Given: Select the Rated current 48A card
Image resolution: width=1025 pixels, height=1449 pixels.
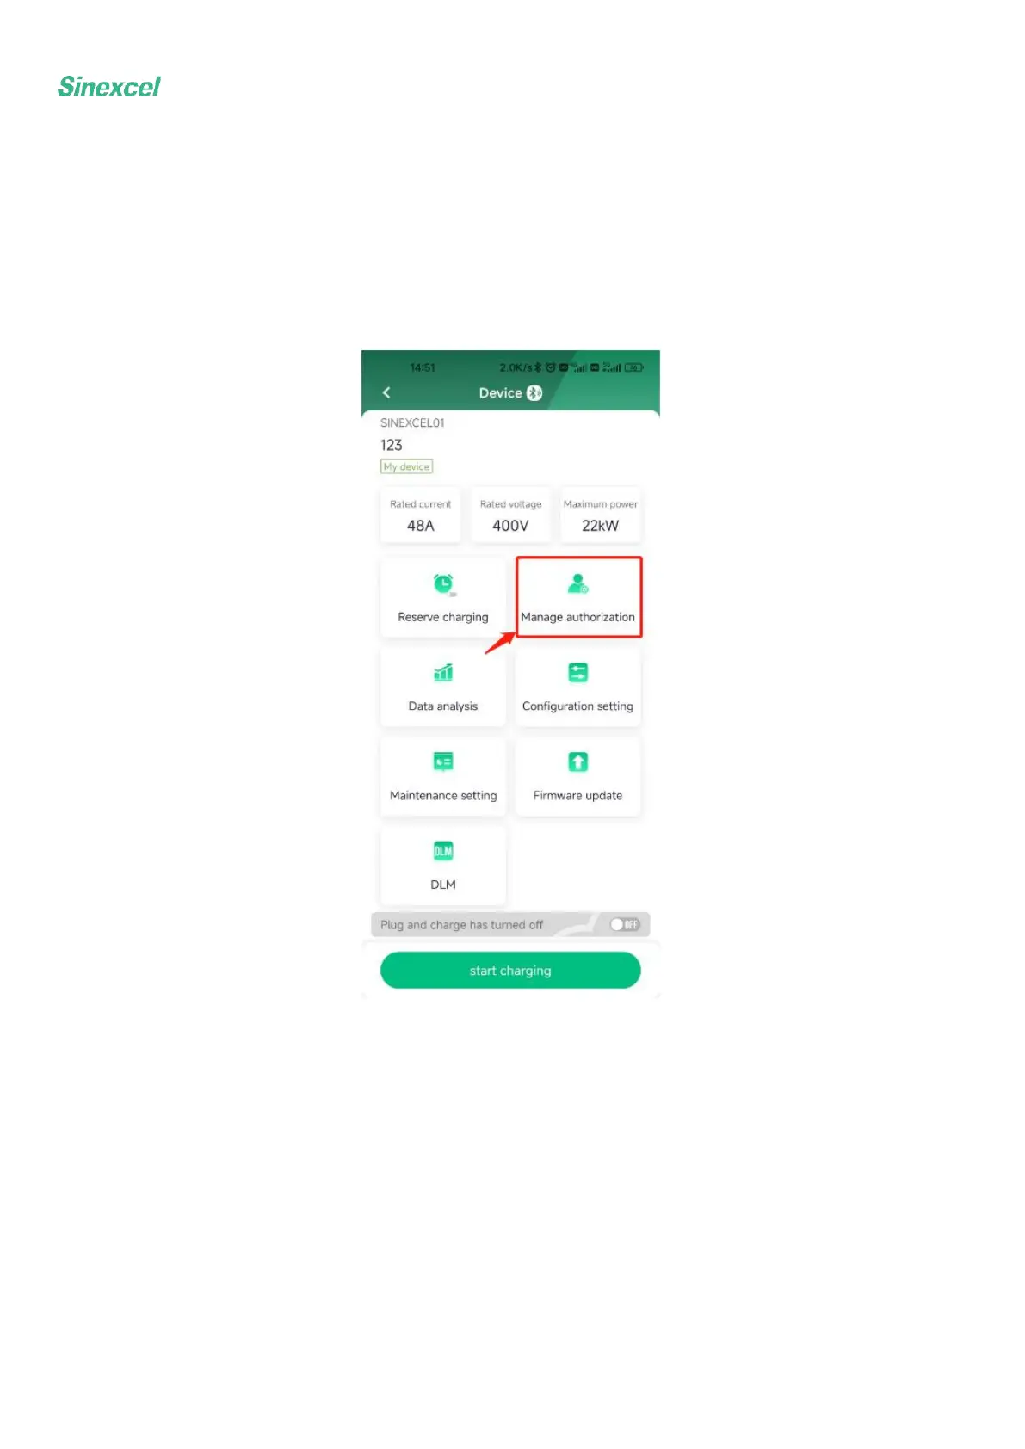Looking at the screenshot, I should [420, 515].
